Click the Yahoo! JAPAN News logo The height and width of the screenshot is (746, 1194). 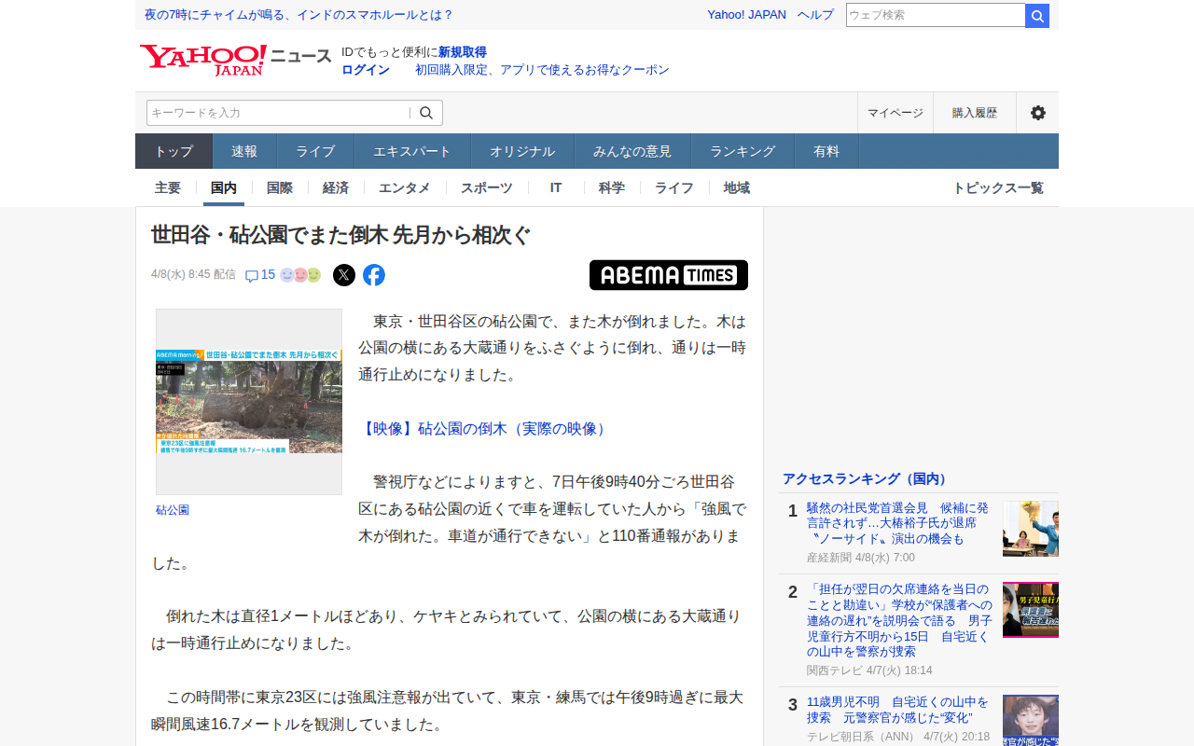click(235, 60)
